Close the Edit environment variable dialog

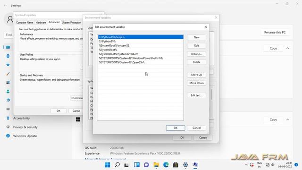206,27
